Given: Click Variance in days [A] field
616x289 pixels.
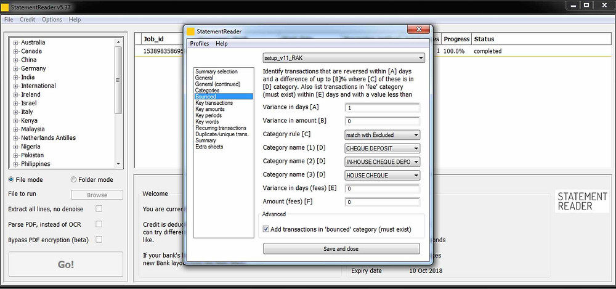Looking at the screenshot, I should (383, 108).
